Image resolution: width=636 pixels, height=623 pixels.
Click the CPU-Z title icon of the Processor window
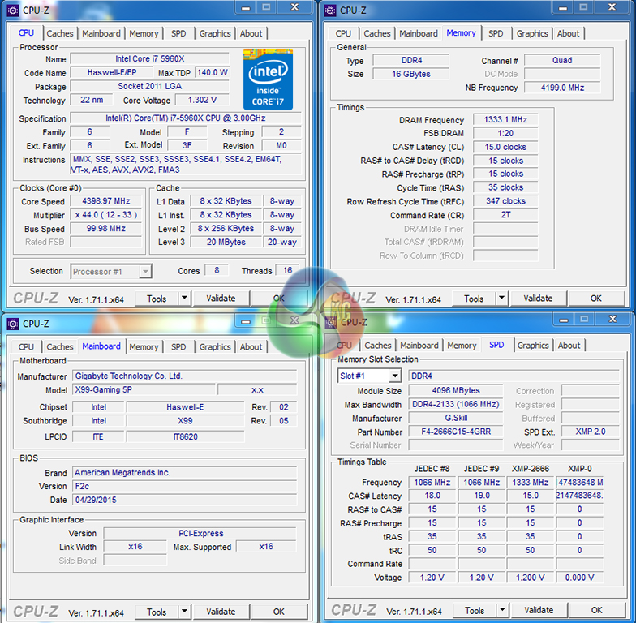point(12,10)
